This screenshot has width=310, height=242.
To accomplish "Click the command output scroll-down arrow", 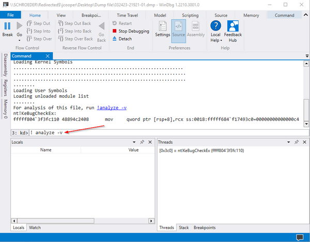I will click(x=306, y=124).
